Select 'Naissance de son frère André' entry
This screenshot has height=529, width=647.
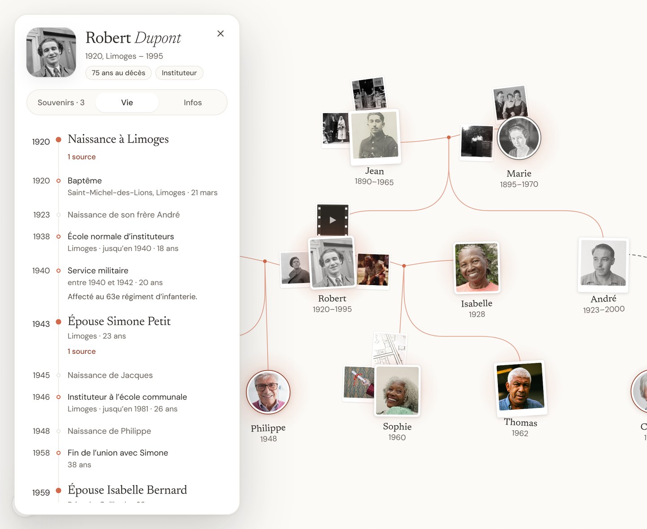[x=124, y=215]
